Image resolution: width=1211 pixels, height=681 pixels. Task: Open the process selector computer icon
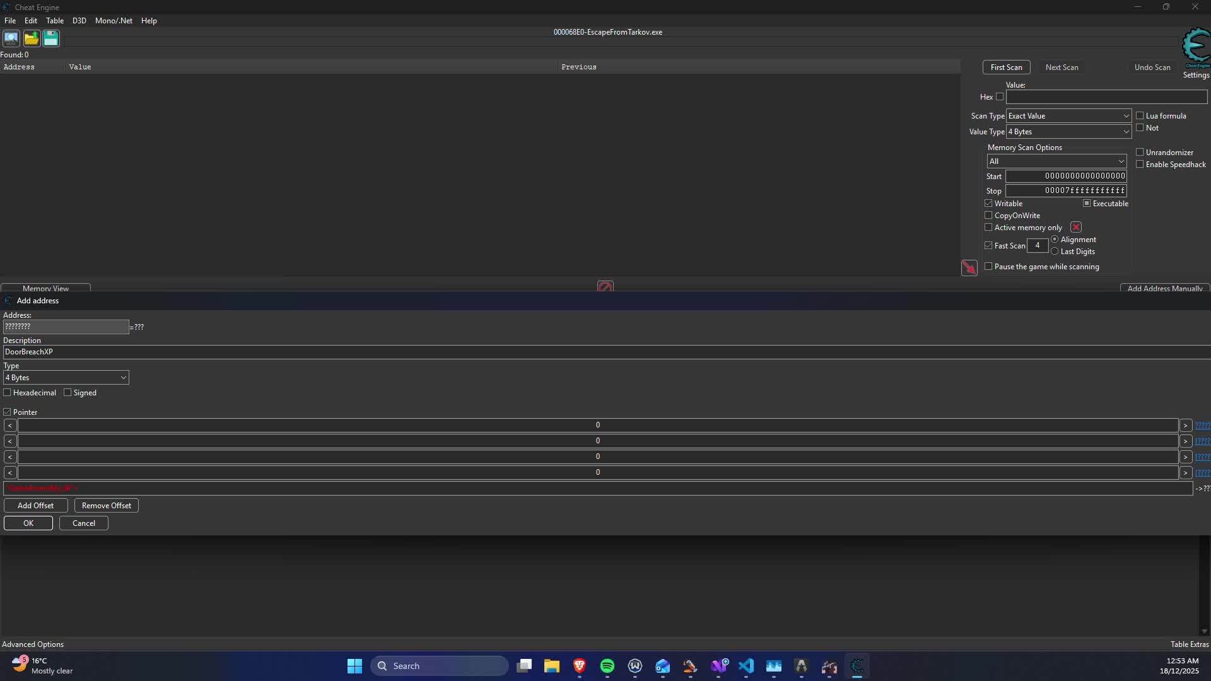click(11, 38)
